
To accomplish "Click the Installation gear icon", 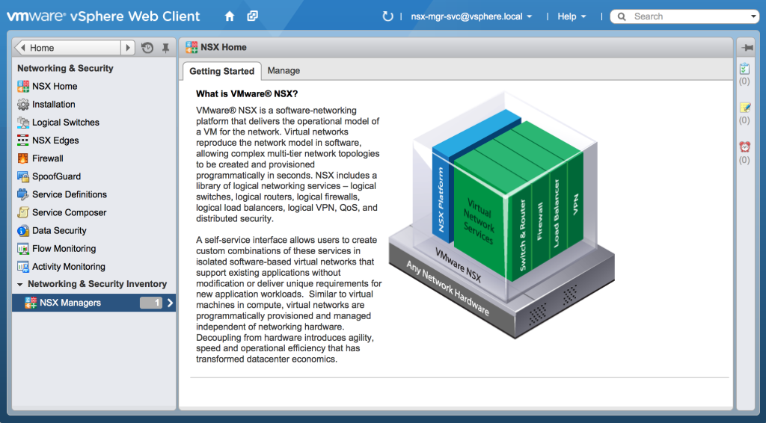I will click(23, 105).
